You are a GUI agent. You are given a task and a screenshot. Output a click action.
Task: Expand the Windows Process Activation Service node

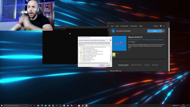[x=80, y=51]
